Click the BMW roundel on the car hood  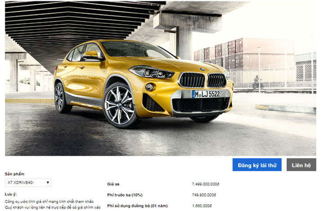(x=202, y=69)
